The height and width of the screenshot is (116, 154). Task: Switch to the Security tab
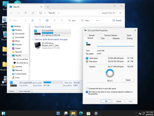(91, 35)
